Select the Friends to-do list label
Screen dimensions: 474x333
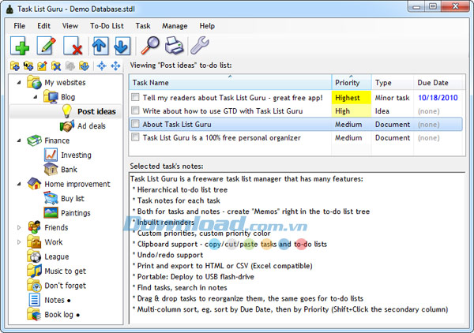(56, 227)
